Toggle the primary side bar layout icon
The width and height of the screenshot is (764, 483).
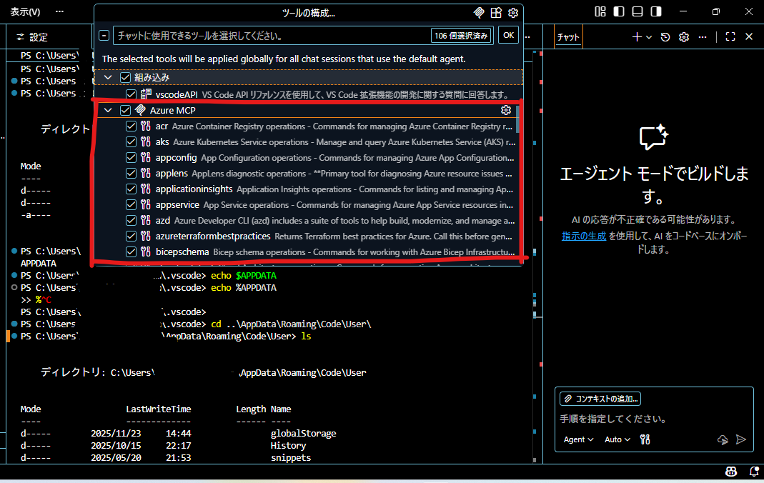click(x=619, y=11)
